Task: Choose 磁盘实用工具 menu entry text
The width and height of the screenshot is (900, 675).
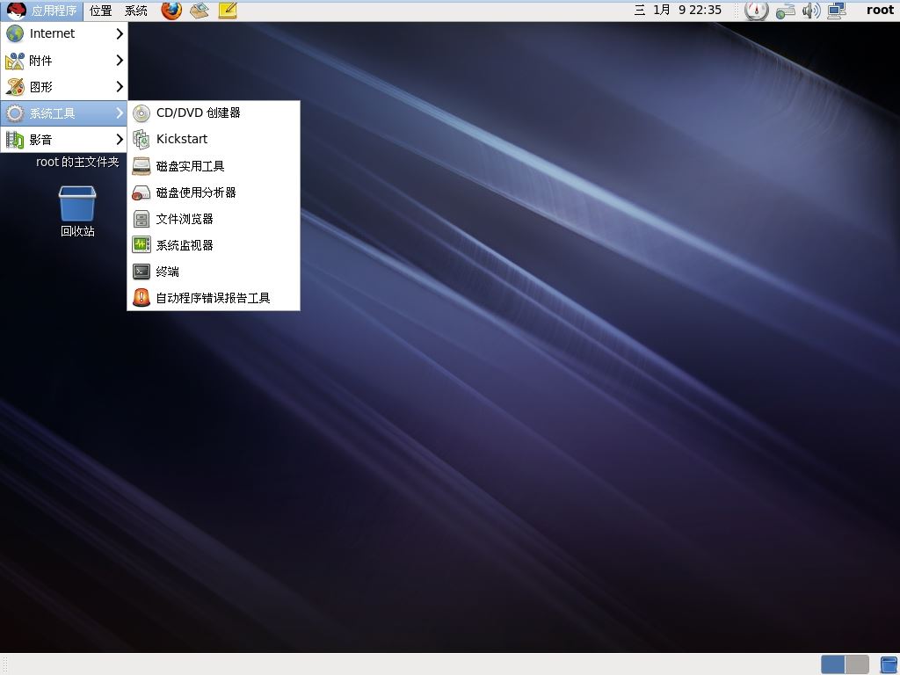Action: (190, 166)
